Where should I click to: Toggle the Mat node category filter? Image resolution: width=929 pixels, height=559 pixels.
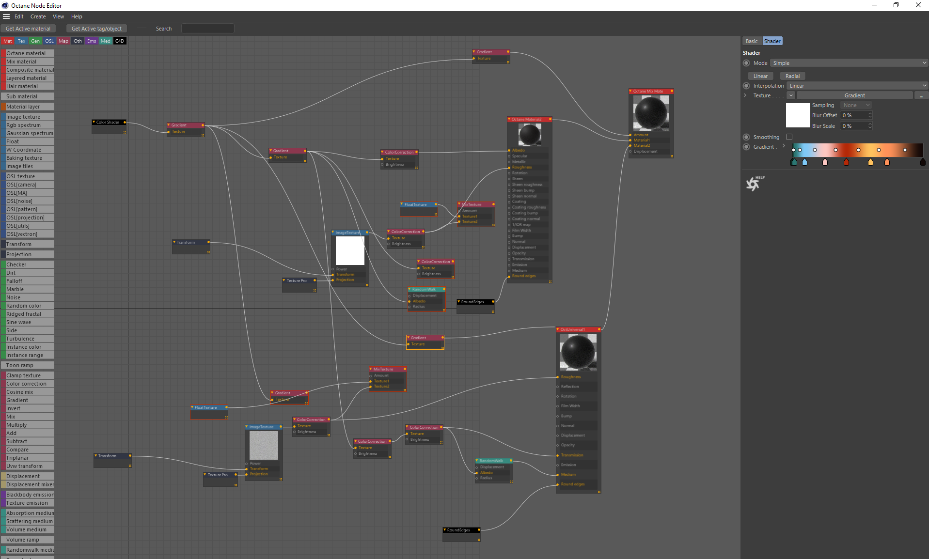[8, 41]
